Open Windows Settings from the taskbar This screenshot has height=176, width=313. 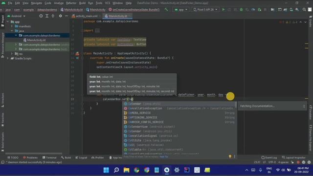click(x=177, y=170)
